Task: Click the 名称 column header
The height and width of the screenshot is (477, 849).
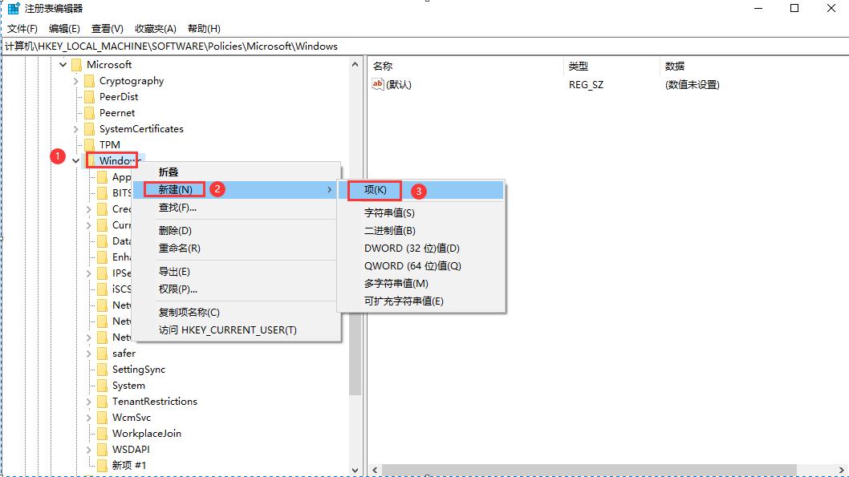Action: click(465, 66)
